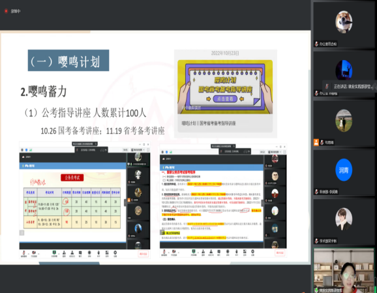Select the deer silhouette participant avatar
Screen dimensions: 377x293
point(344,70)
